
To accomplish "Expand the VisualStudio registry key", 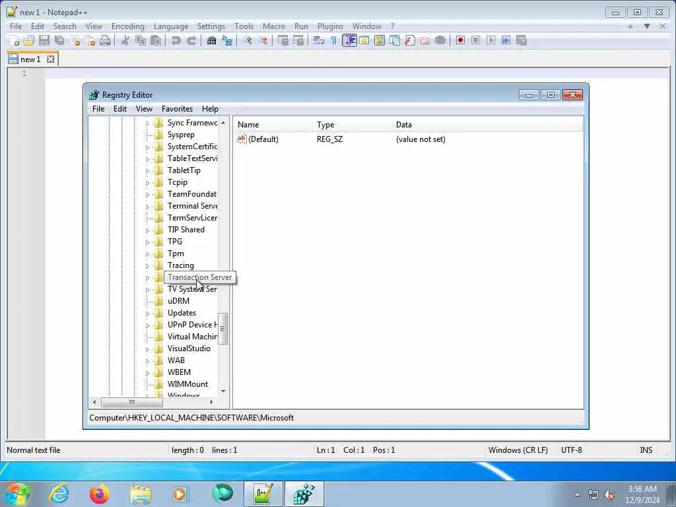I will coord(147,350).
